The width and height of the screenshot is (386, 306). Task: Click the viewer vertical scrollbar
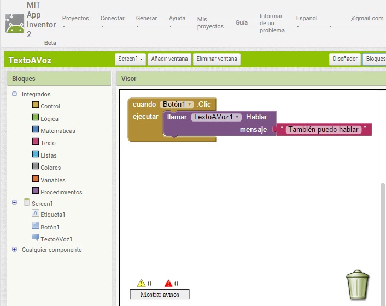pyautogui.click(x=382, y=244)
